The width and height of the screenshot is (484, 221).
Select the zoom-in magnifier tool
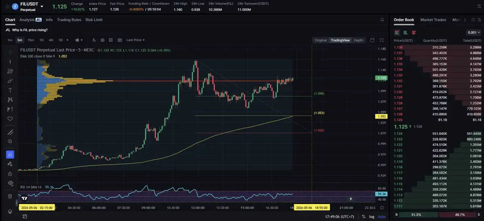coord(10,141)
